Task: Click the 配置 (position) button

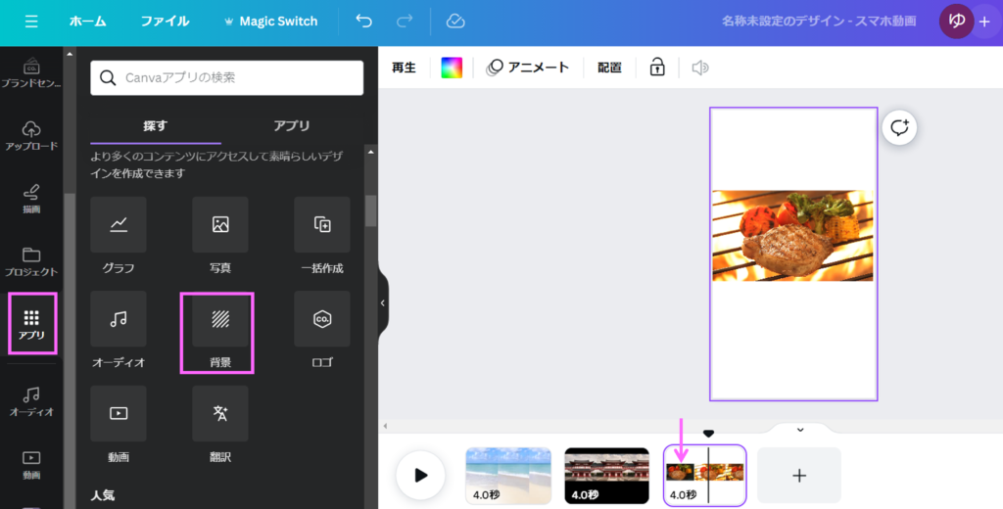Action: tap(609, 68)
